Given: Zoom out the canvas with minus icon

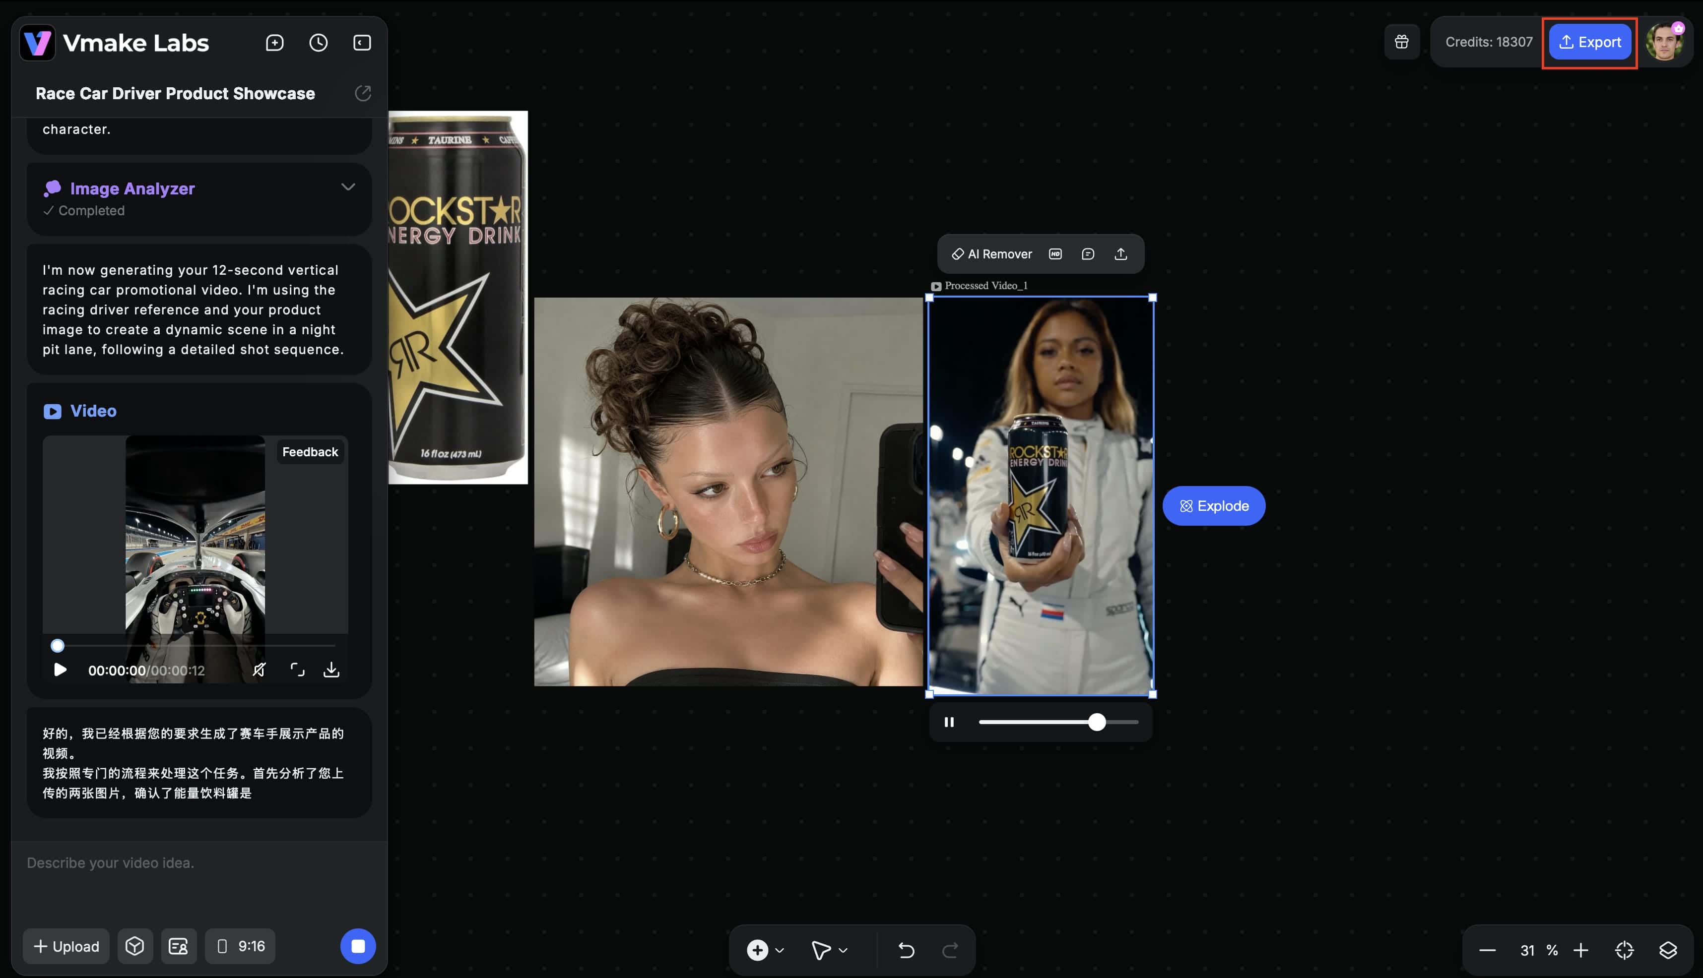Looking at the screenshot, I should click(1487, 950).
